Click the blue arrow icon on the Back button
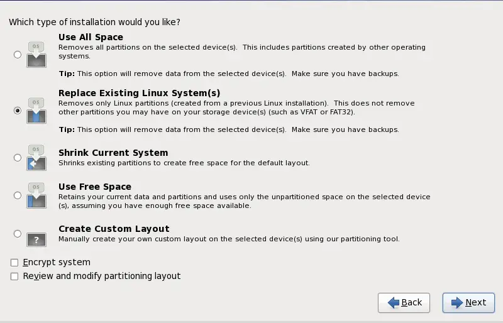The width and height of the screenshot is (503, 323). click(394, 303)
